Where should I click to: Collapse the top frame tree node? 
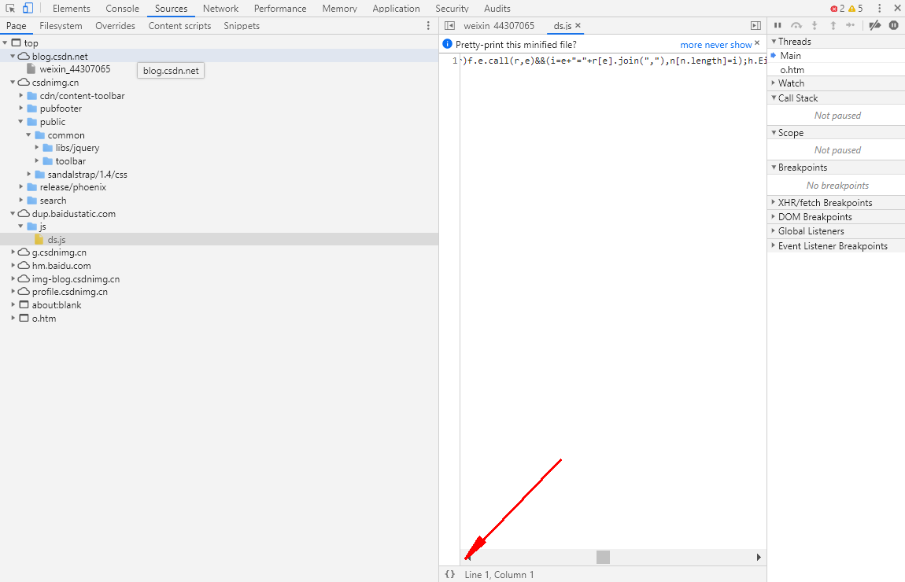coord(6,43)
